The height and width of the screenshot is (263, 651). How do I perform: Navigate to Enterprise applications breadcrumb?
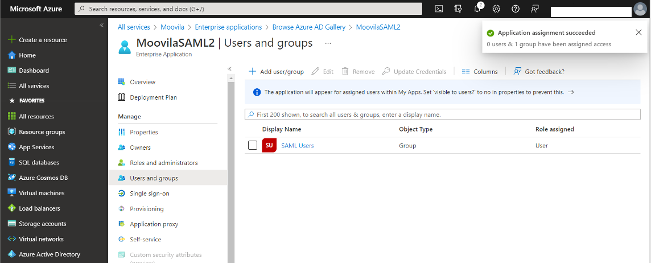[228, 27]
